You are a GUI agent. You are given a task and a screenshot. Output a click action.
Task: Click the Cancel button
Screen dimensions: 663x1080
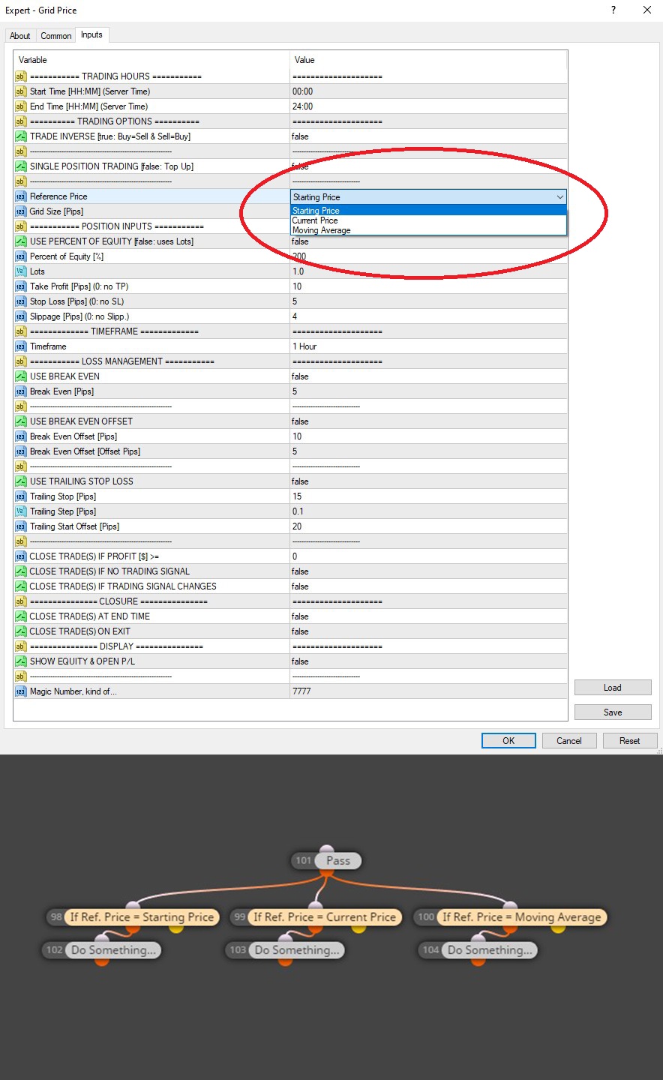pyautogui.click(x=569, y=741)
